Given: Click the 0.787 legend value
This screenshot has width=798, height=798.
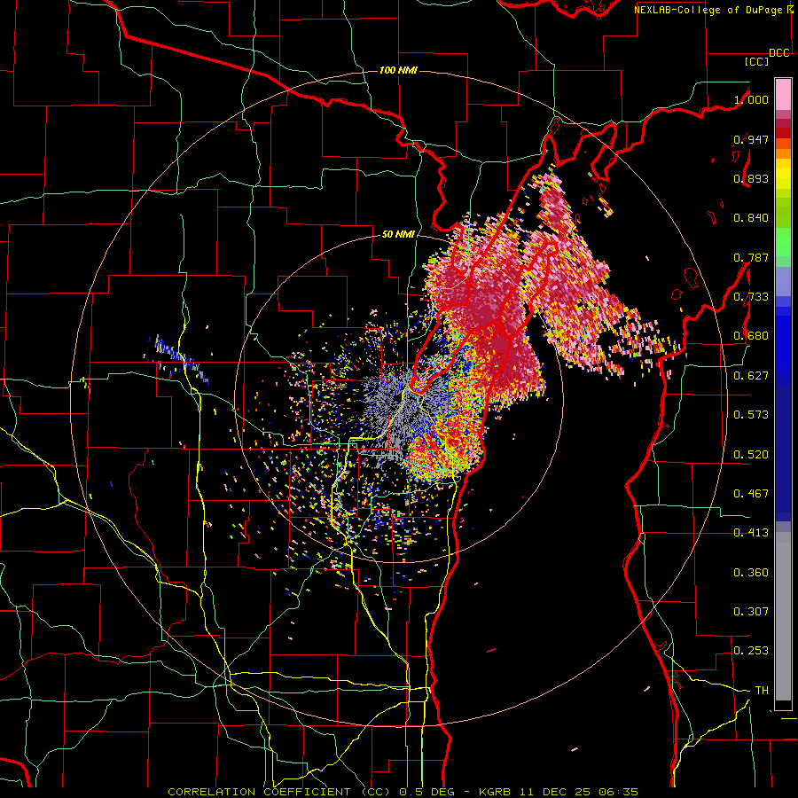Looking at the screenshot, I should [751, 257].
